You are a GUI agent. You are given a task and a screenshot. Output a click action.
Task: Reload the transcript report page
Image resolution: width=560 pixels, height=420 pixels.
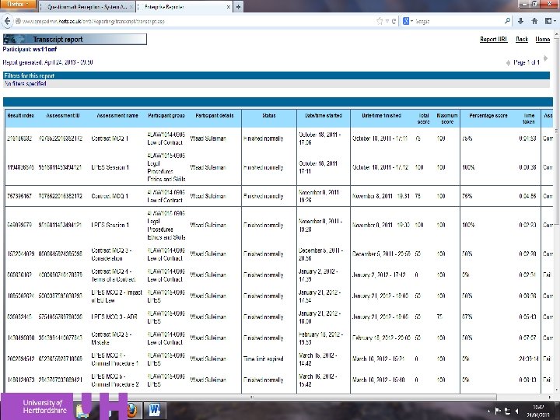point(394,21)
